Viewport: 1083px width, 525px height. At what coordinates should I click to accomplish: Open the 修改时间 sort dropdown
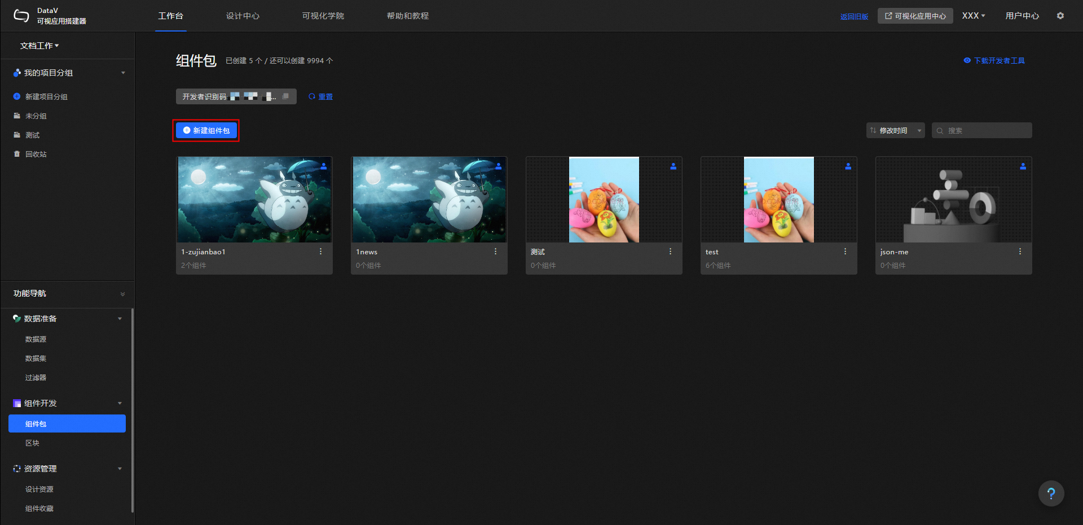point(896,130)
